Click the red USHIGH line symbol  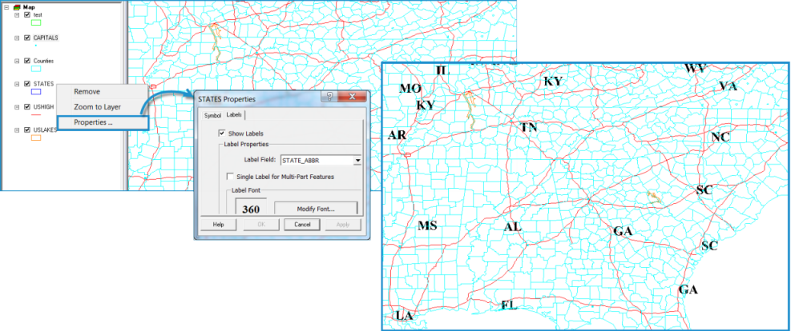pos(36,114)
